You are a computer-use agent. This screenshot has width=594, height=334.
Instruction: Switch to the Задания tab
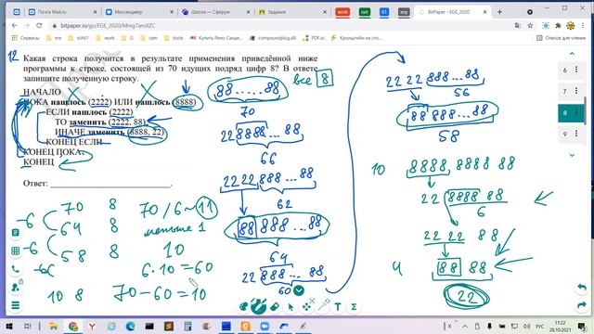[292, 12]
